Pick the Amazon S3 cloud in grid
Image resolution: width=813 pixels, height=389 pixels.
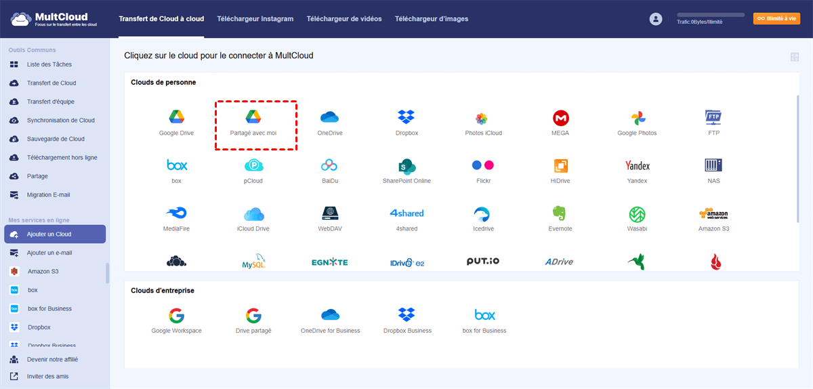(x=713, y=213)
